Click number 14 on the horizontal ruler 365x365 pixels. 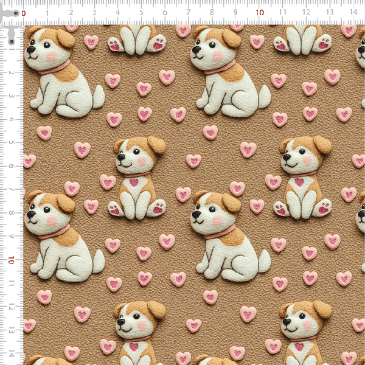pos(353,12)
